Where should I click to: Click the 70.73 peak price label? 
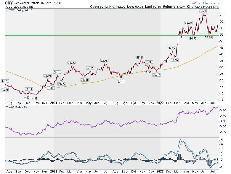[x=203, y=11]
